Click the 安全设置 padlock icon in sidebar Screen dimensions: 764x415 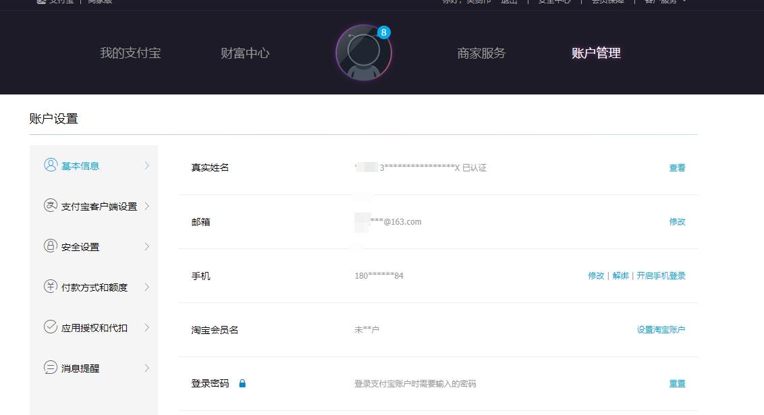pyautogui.click(x=51, y=246)
